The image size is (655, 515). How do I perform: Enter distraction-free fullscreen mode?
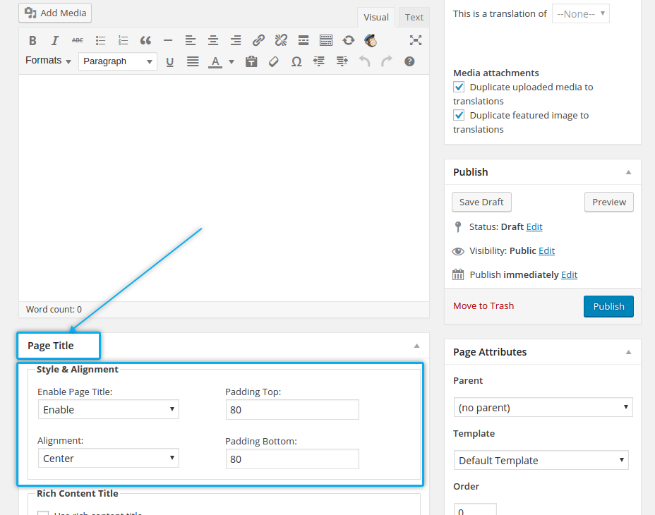[416, 40]
